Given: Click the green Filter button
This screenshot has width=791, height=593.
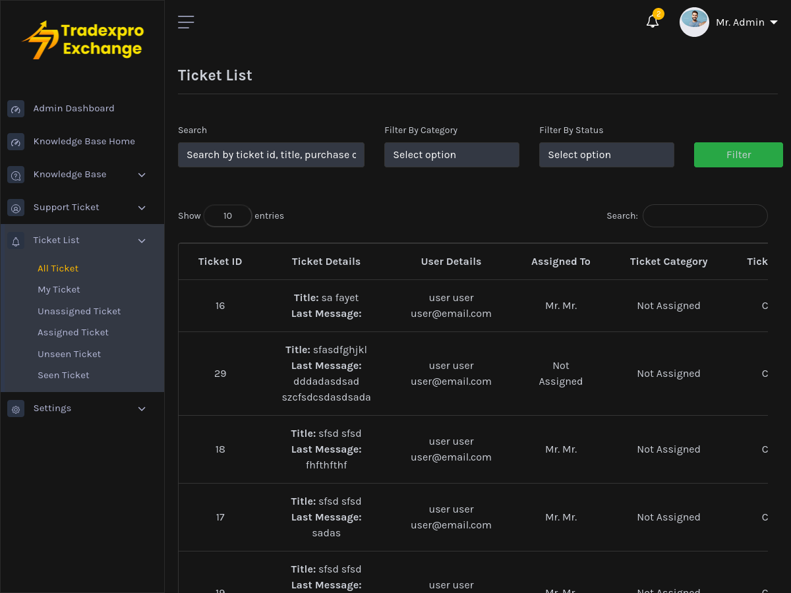Looking at the screenshot, I should coord(738,154).
